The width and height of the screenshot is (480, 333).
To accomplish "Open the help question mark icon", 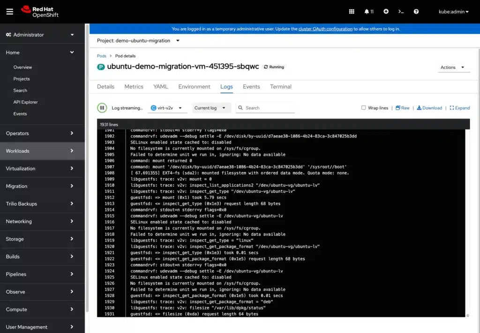I will [416, 11].
